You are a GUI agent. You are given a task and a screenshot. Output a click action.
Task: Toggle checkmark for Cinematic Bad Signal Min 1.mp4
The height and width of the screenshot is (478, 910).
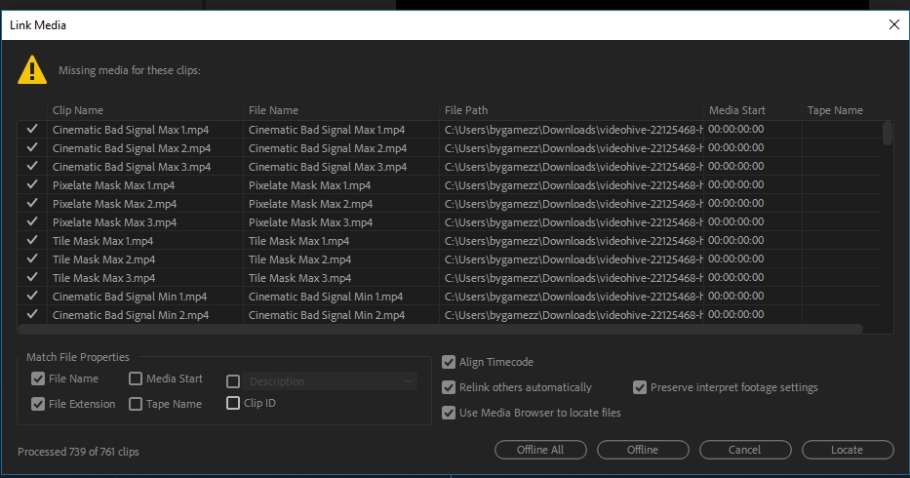click(x=32, y=297)
